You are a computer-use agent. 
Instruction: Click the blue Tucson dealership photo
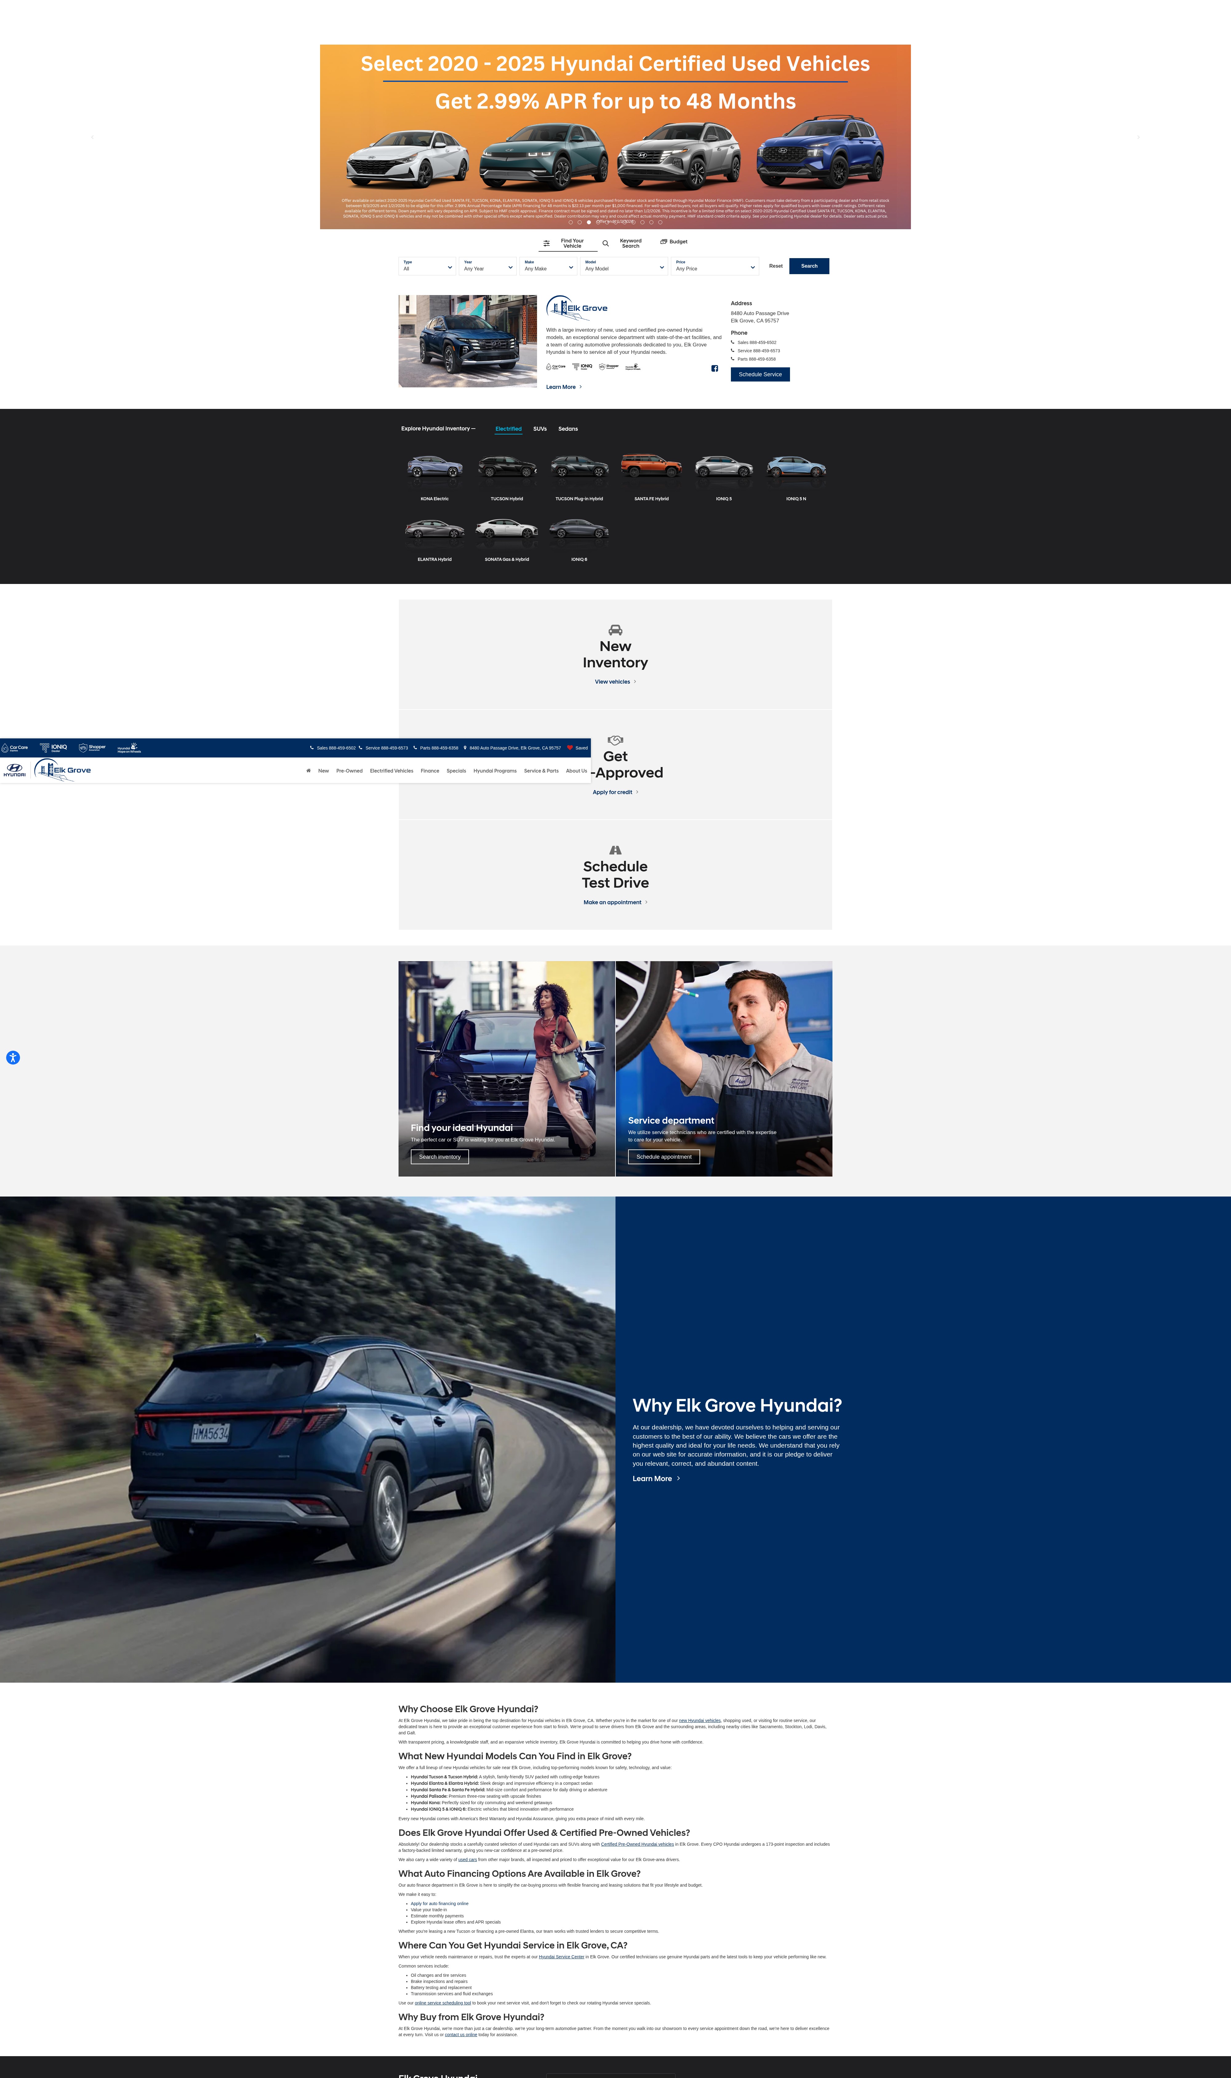[468, 341]
